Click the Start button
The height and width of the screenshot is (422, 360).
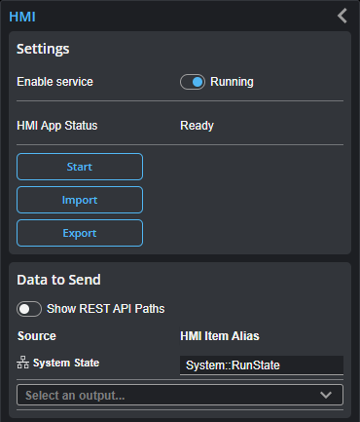coord(80,167)
